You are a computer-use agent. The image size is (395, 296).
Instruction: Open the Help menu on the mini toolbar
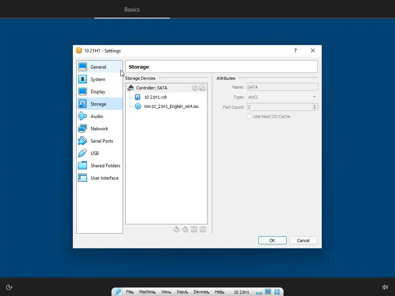click(x=219, y=292)
